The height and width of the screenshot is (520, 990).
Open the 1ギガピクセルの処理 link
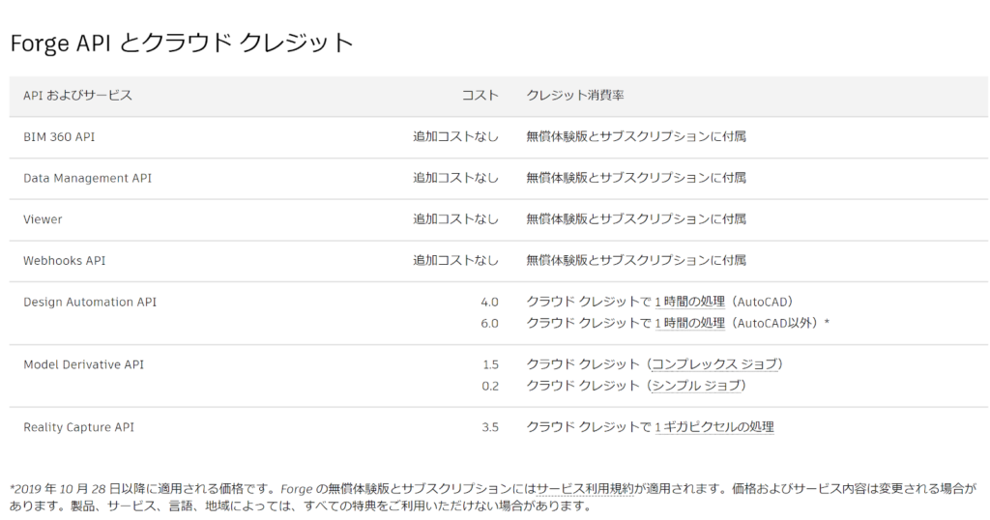pos(714,427)
